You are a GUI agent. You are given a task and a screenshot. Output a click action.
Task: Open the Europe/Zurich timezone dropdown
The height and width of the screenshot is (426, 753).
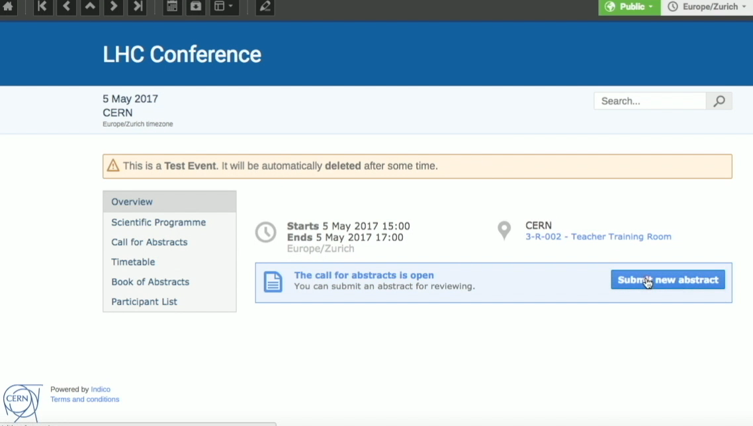pos(707,7)
